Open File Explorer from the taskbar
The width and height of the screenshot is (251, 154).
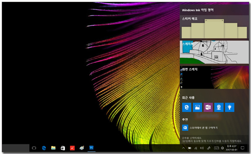pos(53,148)
